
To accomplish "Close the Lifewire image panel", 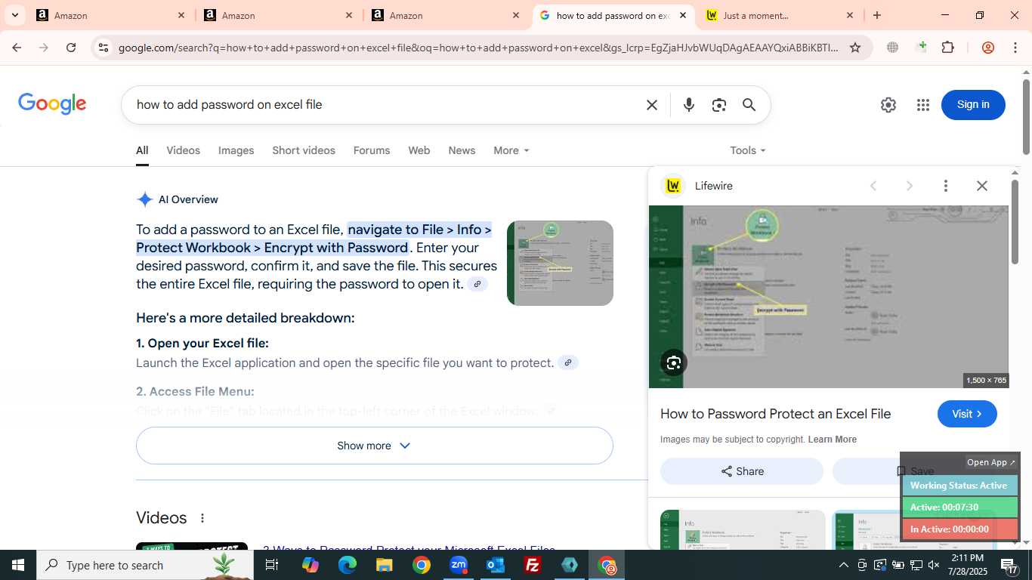I will [x=982, y=186].
